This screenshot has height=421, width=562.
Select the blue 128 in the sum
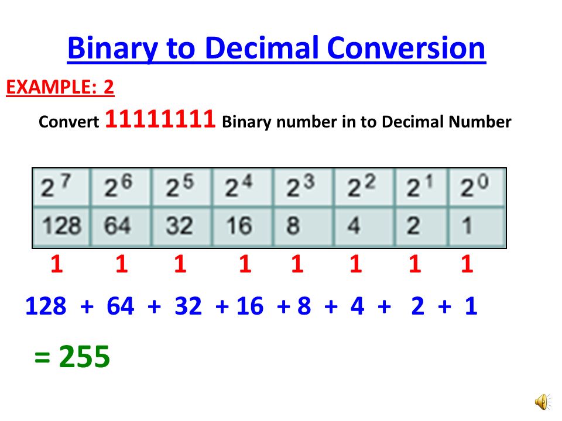click(46, 306)
